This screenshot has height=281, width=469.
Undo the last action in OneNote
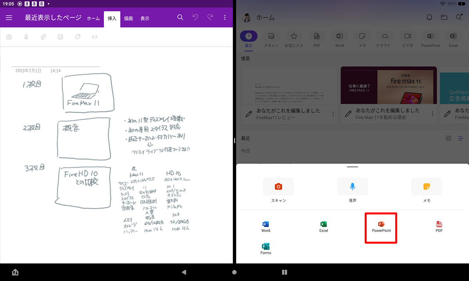(x=195, y=18)
